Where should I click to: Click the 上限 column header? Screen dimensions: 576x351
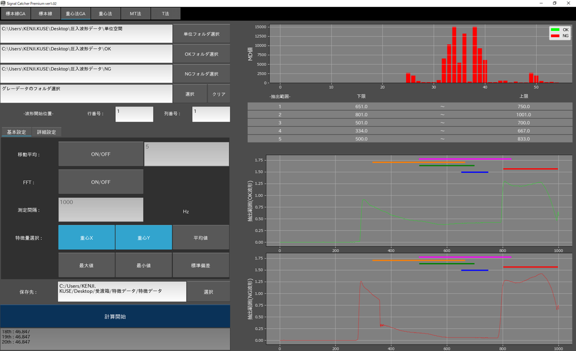coord(524,96)
